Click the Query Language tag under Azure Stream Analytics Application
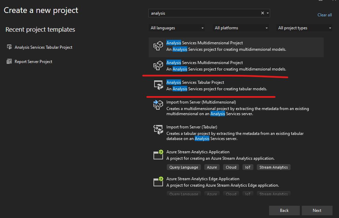 (x=184, y=167)
